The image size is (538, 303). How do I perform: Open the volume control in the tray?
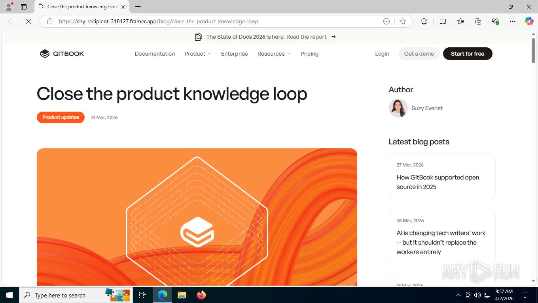[477, 295]
